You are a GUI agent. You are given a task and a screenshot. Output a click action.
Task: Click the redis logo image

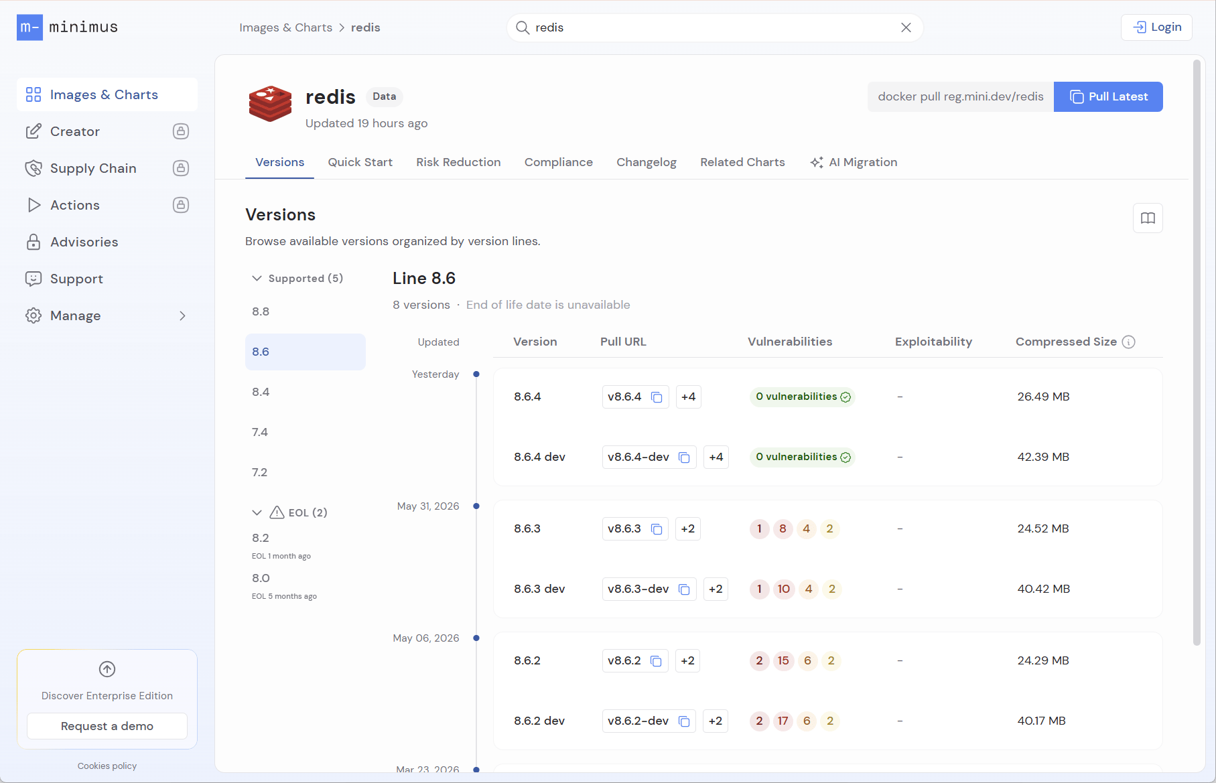point(270,104)
